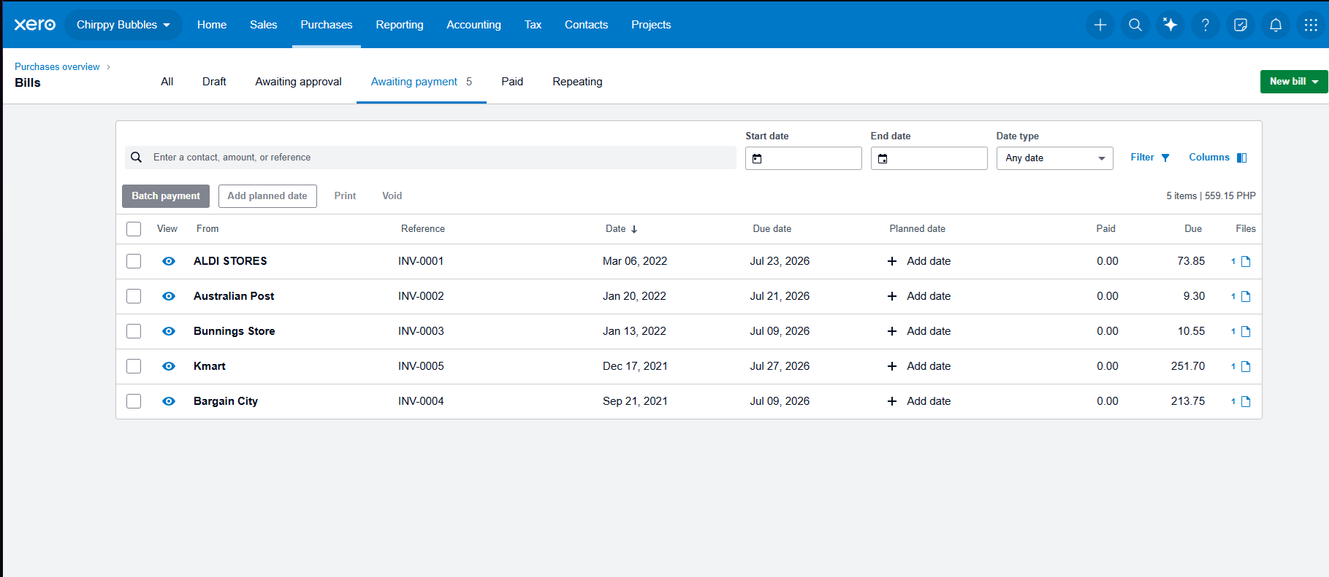Expand the Chirppy Bubbles organisation menu
This screenshot has height=577, width=1329.
click(123, 25)
